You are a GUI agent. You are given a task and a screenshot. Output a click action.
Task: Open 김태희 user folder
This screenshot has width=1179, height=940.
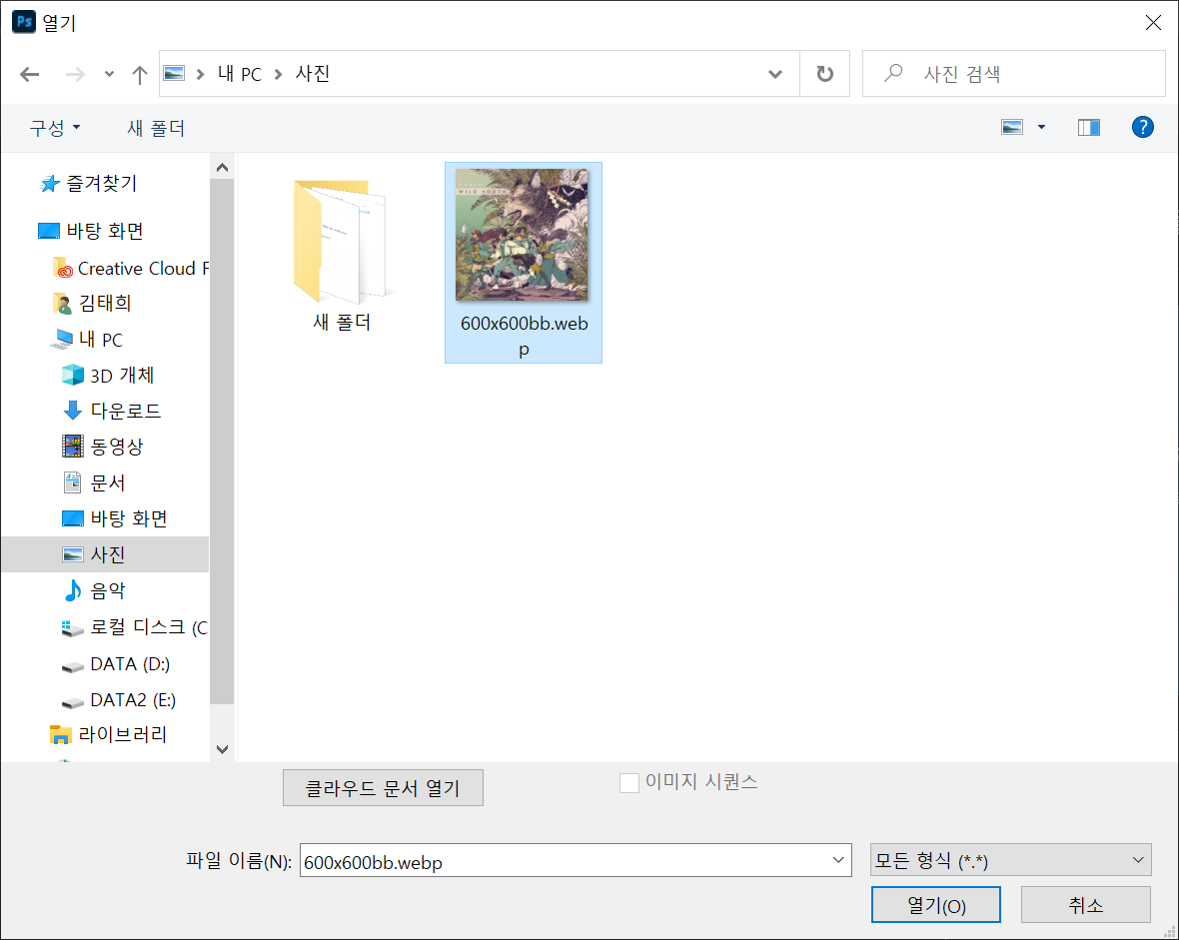[x=93, y=303]
